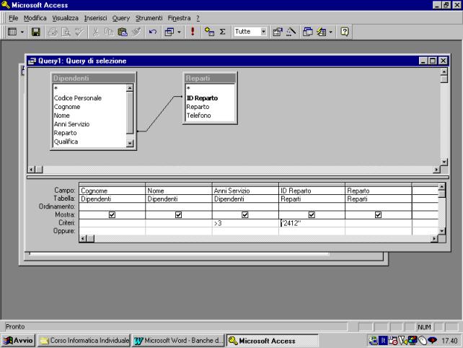Screen dimensions: 463x348
Task: Switch to Corso Informatica Individuale taskbar button
Action: (84, 341)
